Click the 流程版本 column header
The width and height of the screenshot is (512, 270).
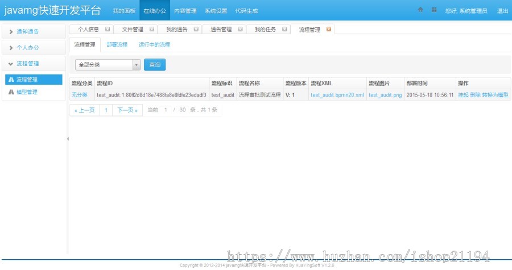(296, 83)
